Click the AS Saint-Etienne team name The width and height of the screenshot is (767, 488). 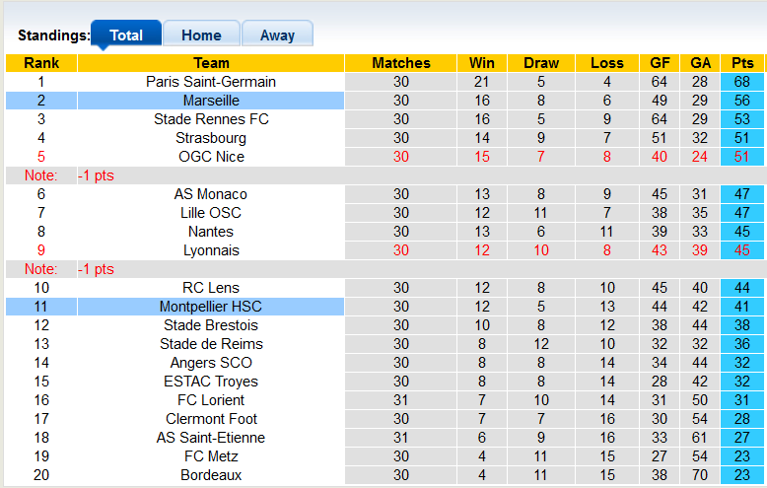tap(211, 438)
